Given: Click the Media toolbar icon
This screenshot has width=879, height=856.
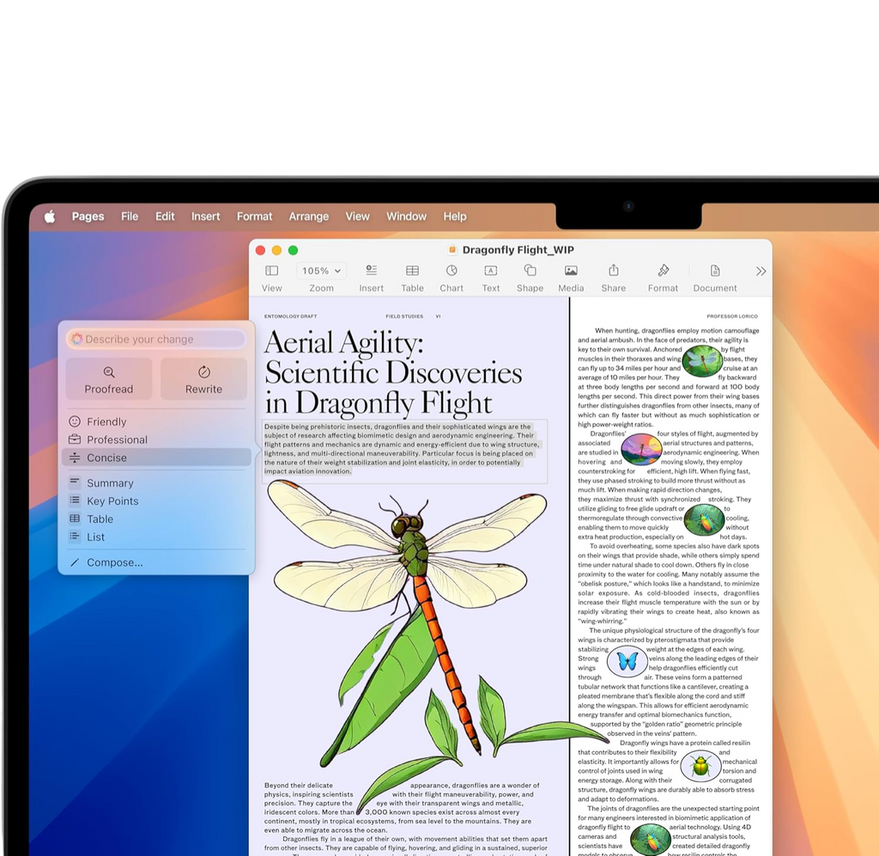Looking at the screenshot, I should point(571,270).
